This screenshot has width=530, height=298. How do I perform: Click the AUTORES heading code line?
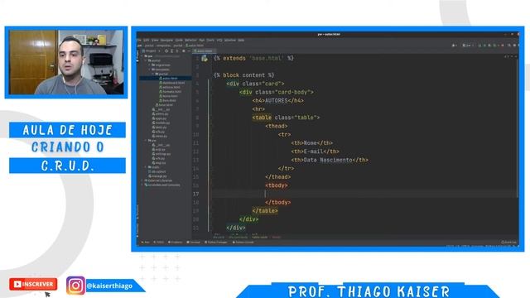278,100
